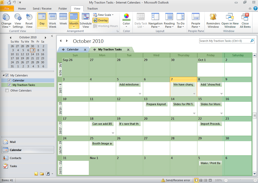Switch to the Traction ribbon tab
Image resolution: width=258 pixels, height=183 pixels.
click(92, 9)
